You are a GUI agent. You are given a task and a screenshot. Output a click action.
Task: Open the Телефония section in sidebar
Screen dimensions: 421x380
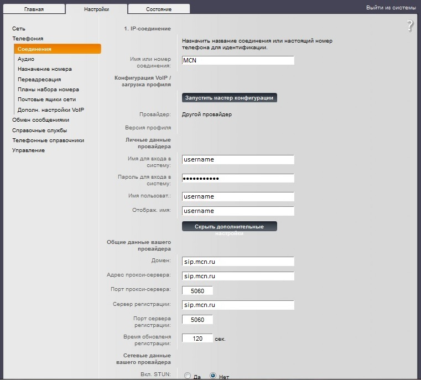tap(28, 38)
